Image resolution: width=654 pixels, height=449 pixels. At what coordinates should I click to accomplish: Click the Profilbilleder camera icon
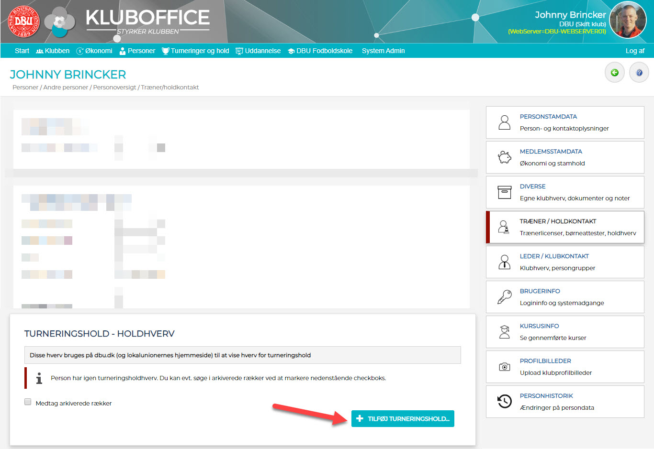tap(505, 367)
